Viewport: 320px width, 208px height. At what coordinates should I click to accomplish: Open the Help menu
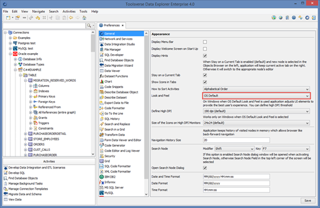tap(95, 11)
